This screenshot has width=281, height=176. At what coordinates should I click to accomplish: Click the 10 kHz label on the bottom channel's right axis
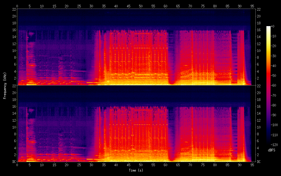[x=259, y=127]
